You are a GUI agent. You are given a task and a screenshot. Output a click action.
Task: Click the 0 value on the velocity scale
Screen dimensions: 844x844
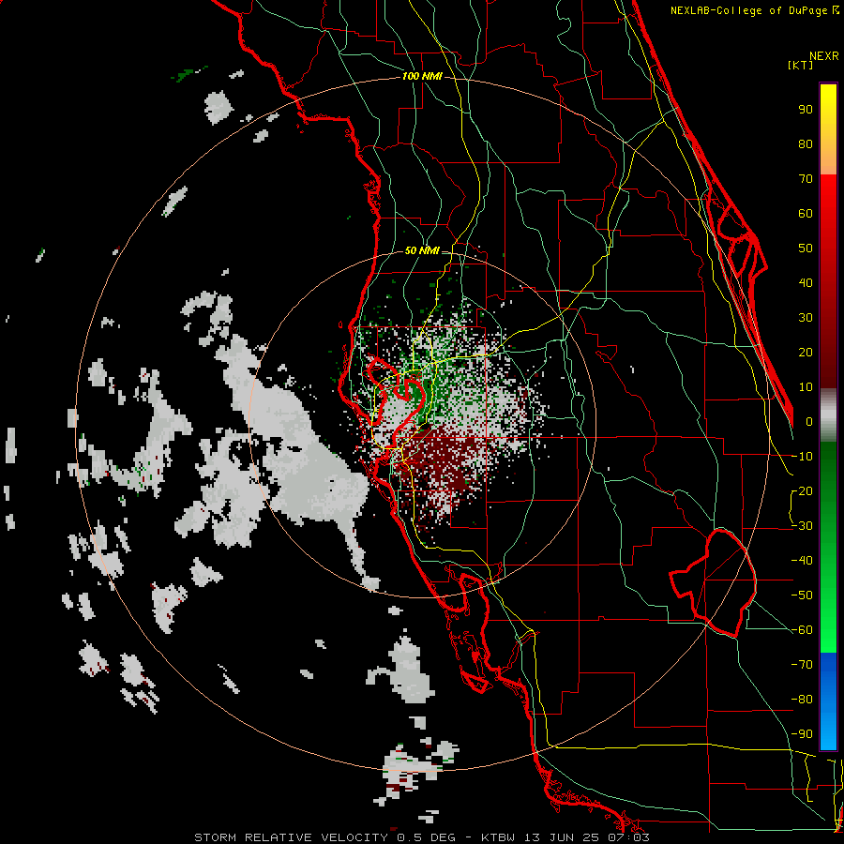tap(809, 421)
